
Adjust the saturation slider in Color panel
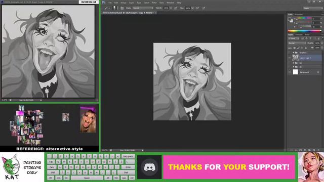click(303, 22)
